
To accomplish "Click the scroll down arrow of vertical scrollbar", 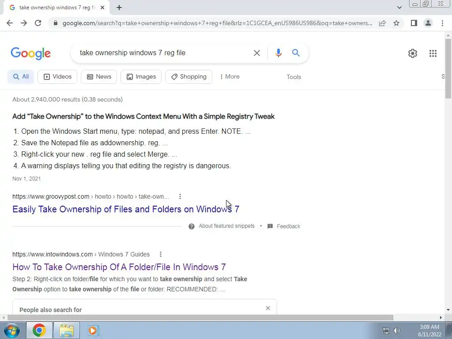I will (448, 310).
